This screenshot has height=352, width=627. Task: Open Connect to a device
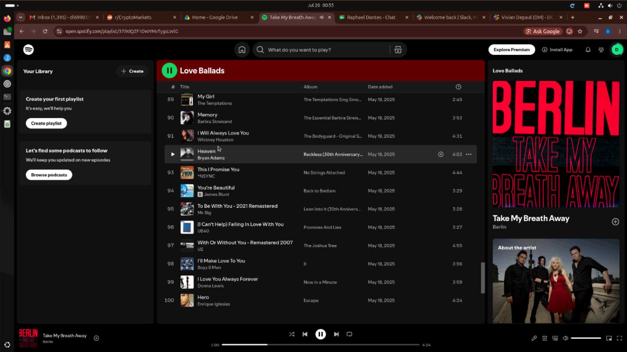point(555,338)
